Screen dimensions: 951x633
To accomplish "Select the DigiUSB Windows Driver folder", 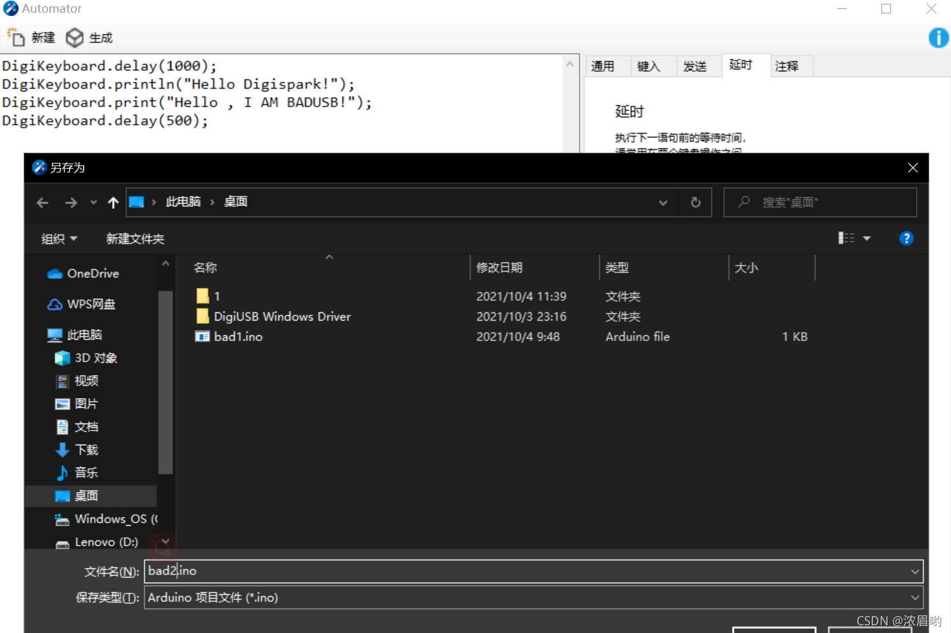I will click(x=273, y=316).
